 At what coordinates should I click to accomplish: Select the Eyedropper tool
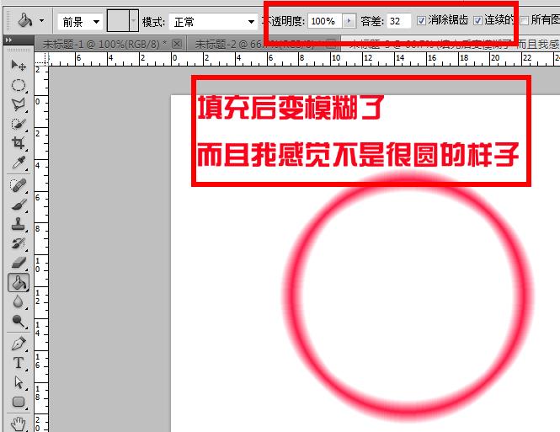pyautogui.click(x=18, y=163)
